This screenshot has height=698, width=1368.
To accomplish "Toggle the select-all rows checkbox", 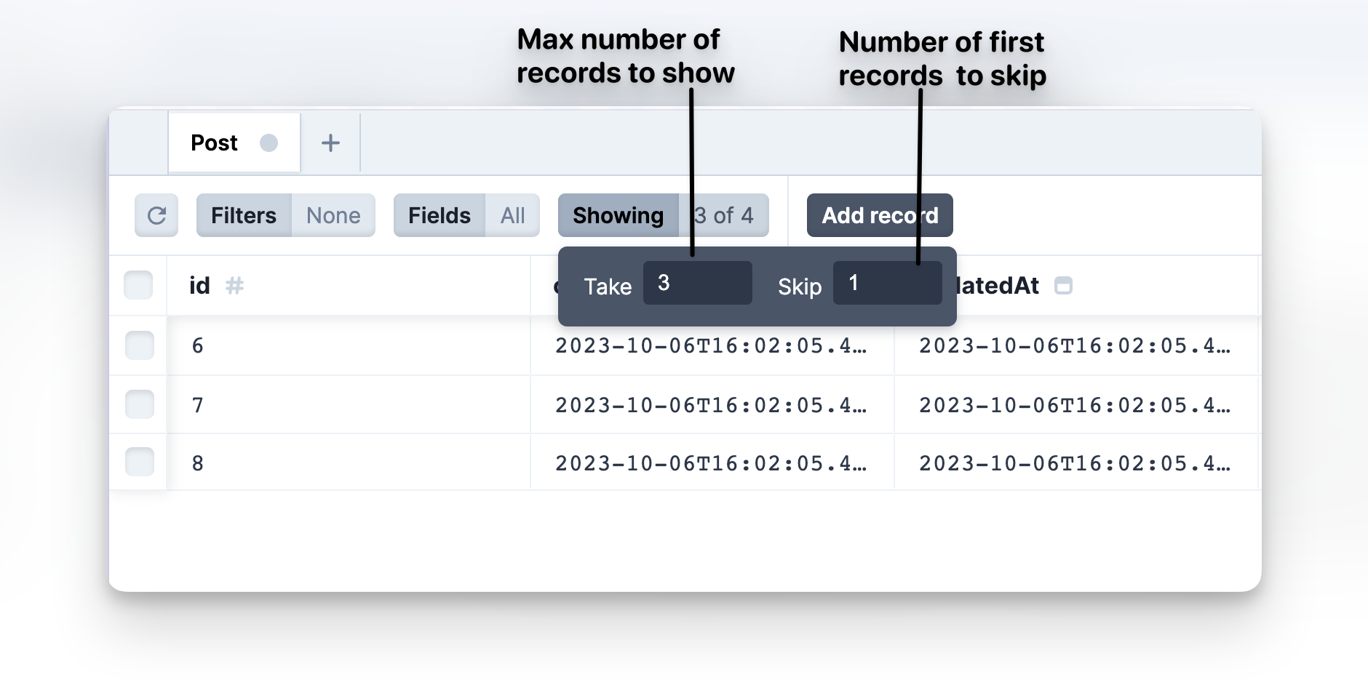I will point(138,285).
